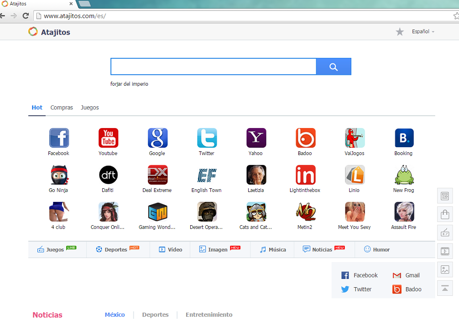This screenshot has width=459, height=320.
Task: Click the back-to-top arrow in sidebar
Action: (445, 288)
